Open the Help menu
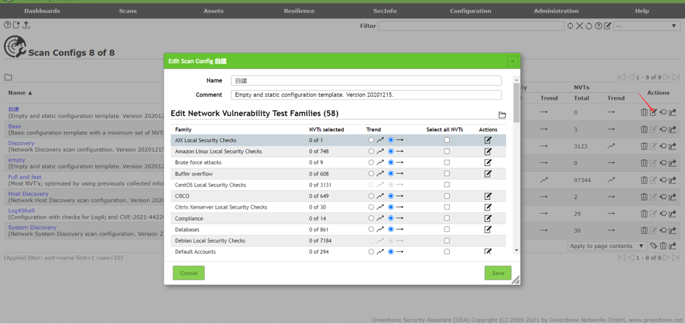 642,11
